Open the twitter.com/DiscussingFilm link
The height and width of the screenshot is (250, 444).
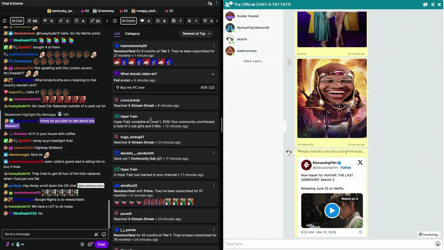pyautogui.click(x=333, y=151)
